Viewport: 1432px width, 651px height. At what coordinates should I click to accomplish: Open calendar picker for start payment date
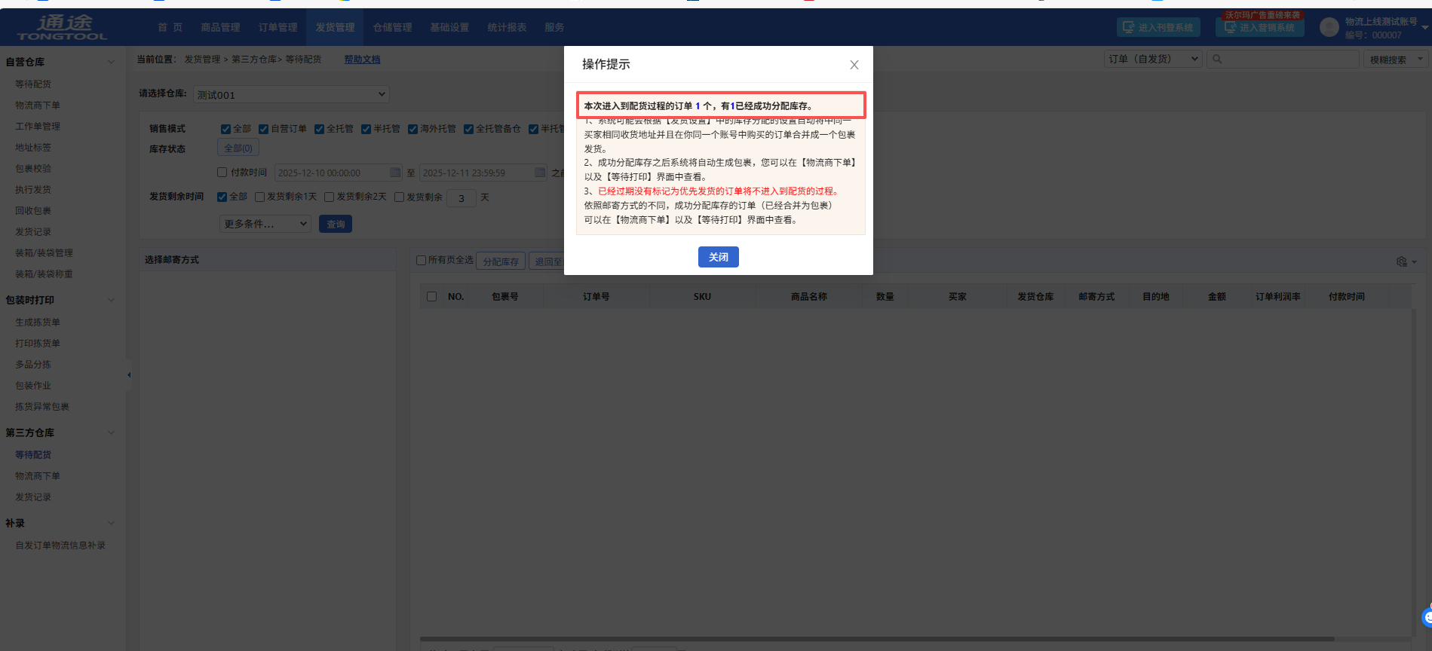(x=395, y=173)
